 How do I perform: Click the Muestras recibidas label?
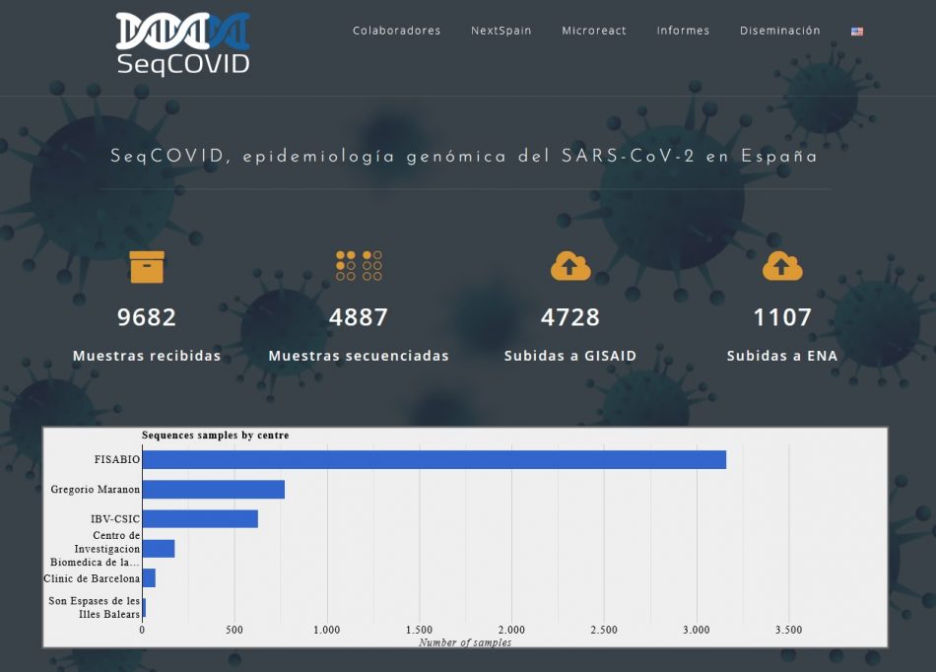pyautogui.click(x=147, y=356)
